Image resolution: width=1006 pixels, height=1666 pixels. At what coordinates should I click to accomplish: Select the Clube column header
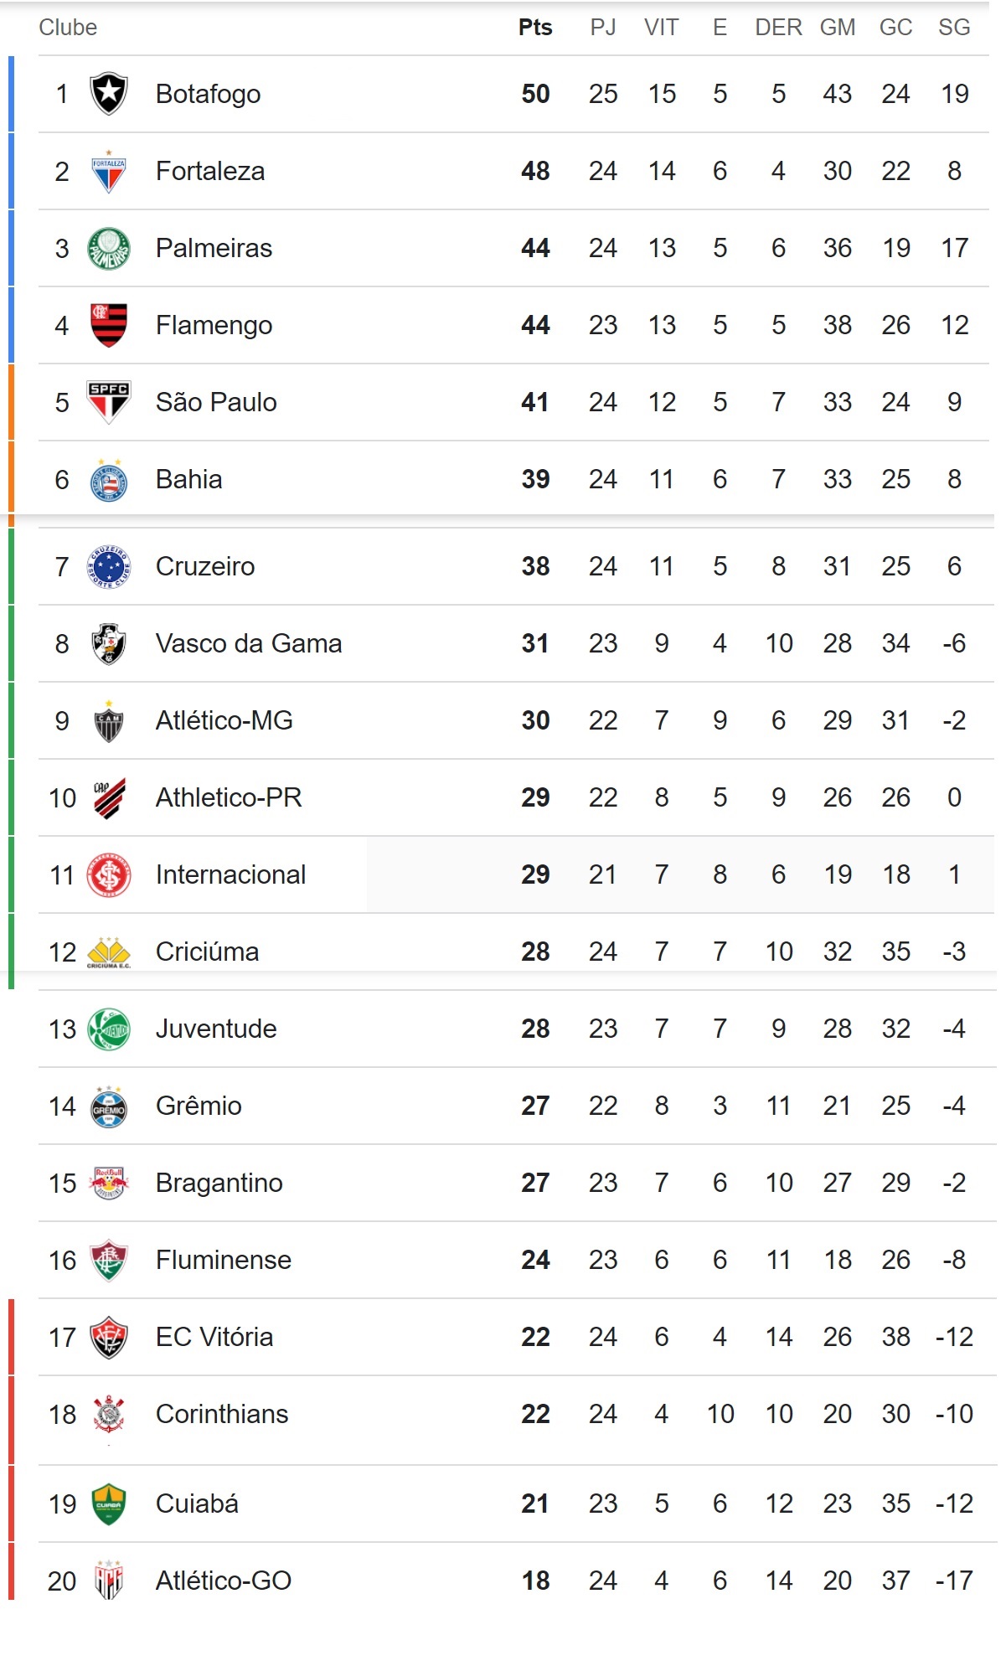pyautogui.click(x=68, y=28)
